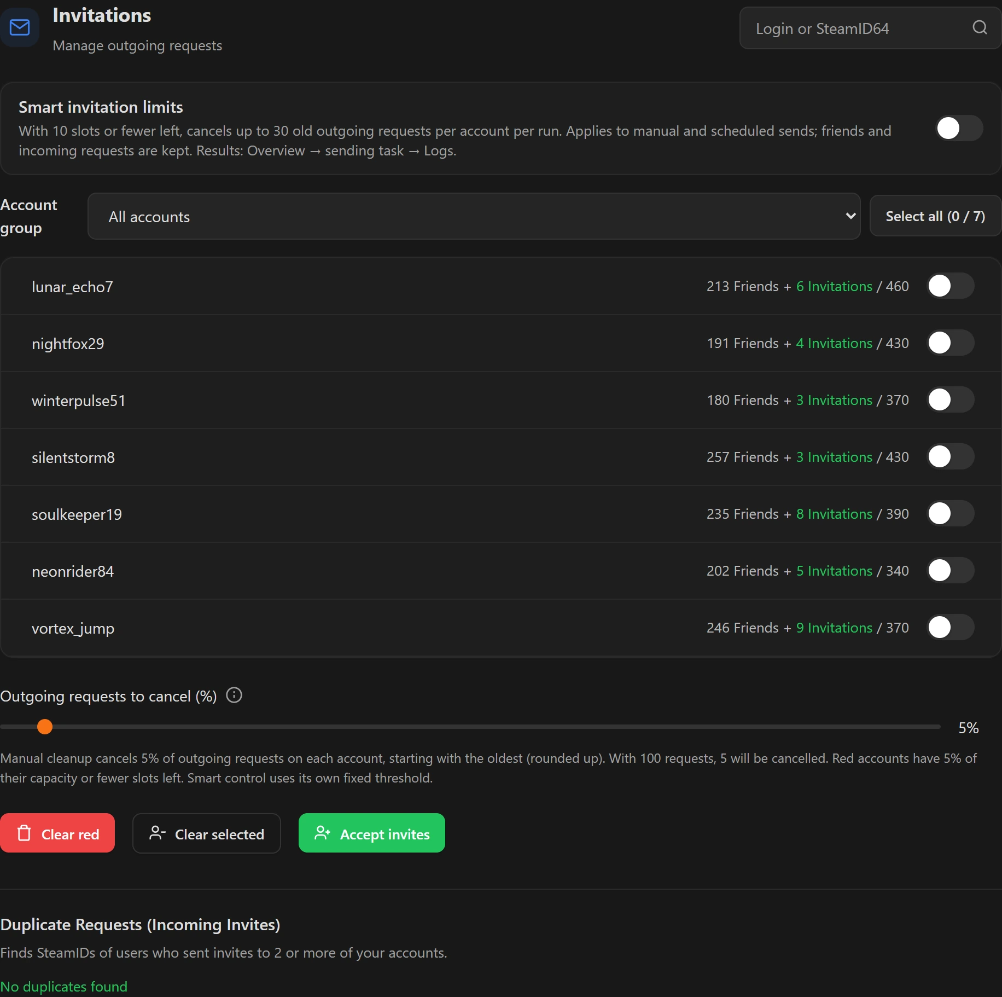Click the 5% slider value label
The image size is (1002, 997).
[x=968, y=728]
